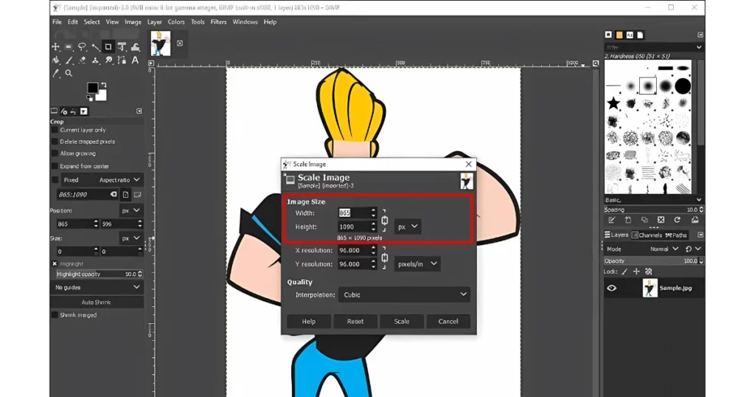Choose the Eraser tool
This screenshot has width=755, height=397.
click(x=83, y=61)
